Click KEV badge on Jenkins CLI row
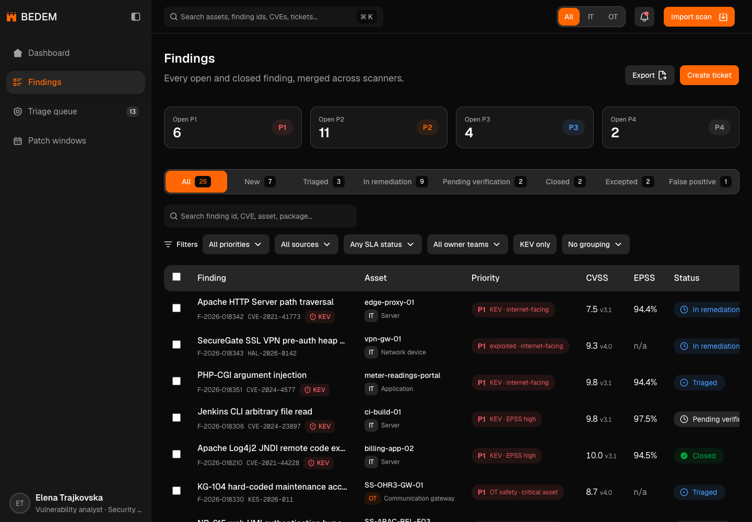 coord(320,426)
